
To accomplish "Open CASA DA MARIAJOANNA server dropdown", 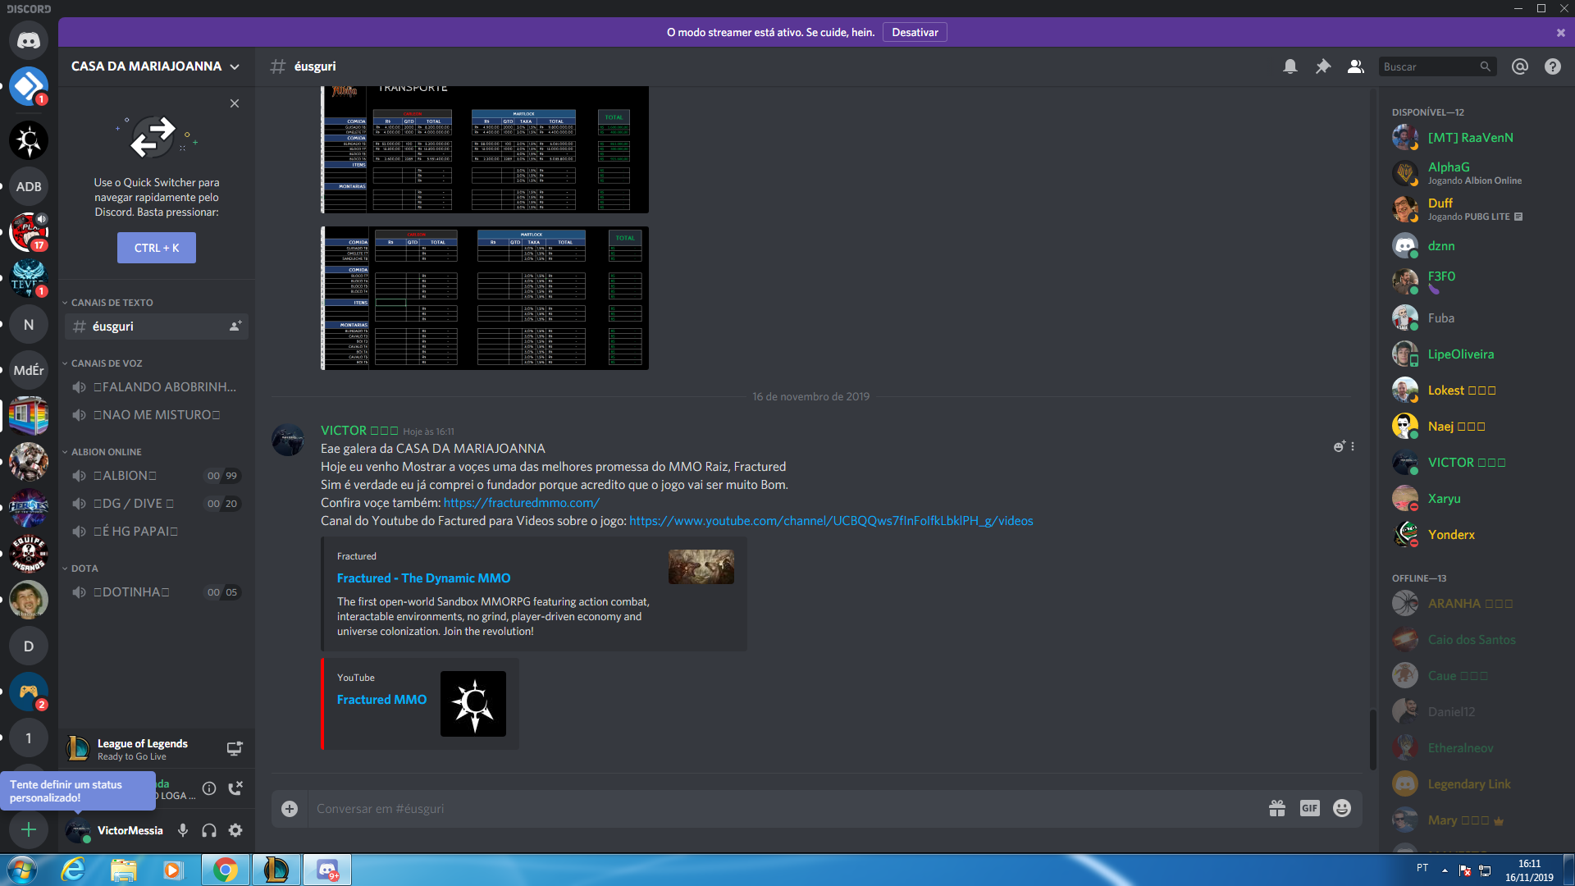I will (156, 66).
